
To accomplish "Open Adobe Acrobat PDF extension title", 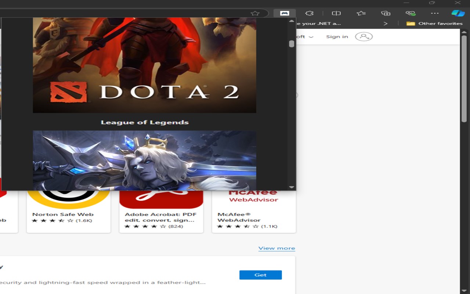I will [160, 217].
